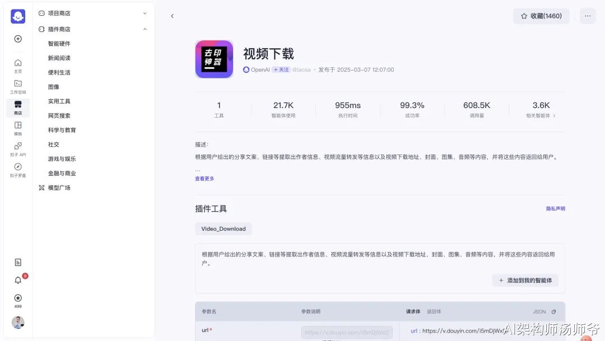This screenshot has height=341, width=605.
Task: Open 模型广场 menu item
Action: [59, 188]
